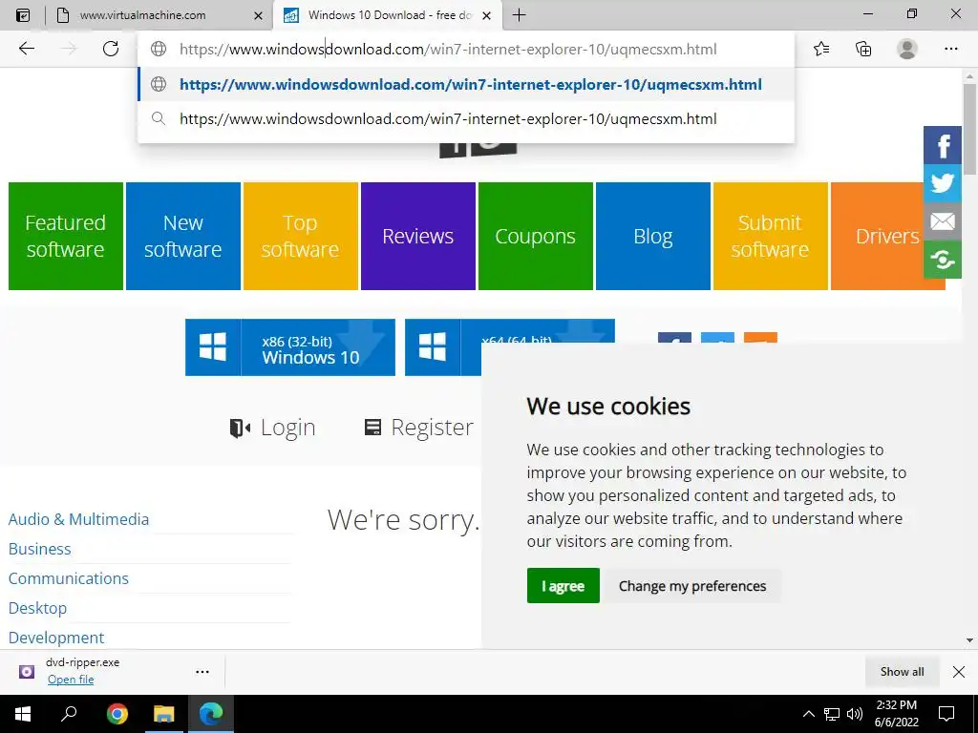Open the Submit software tile
978x733 pixels.
771,237
